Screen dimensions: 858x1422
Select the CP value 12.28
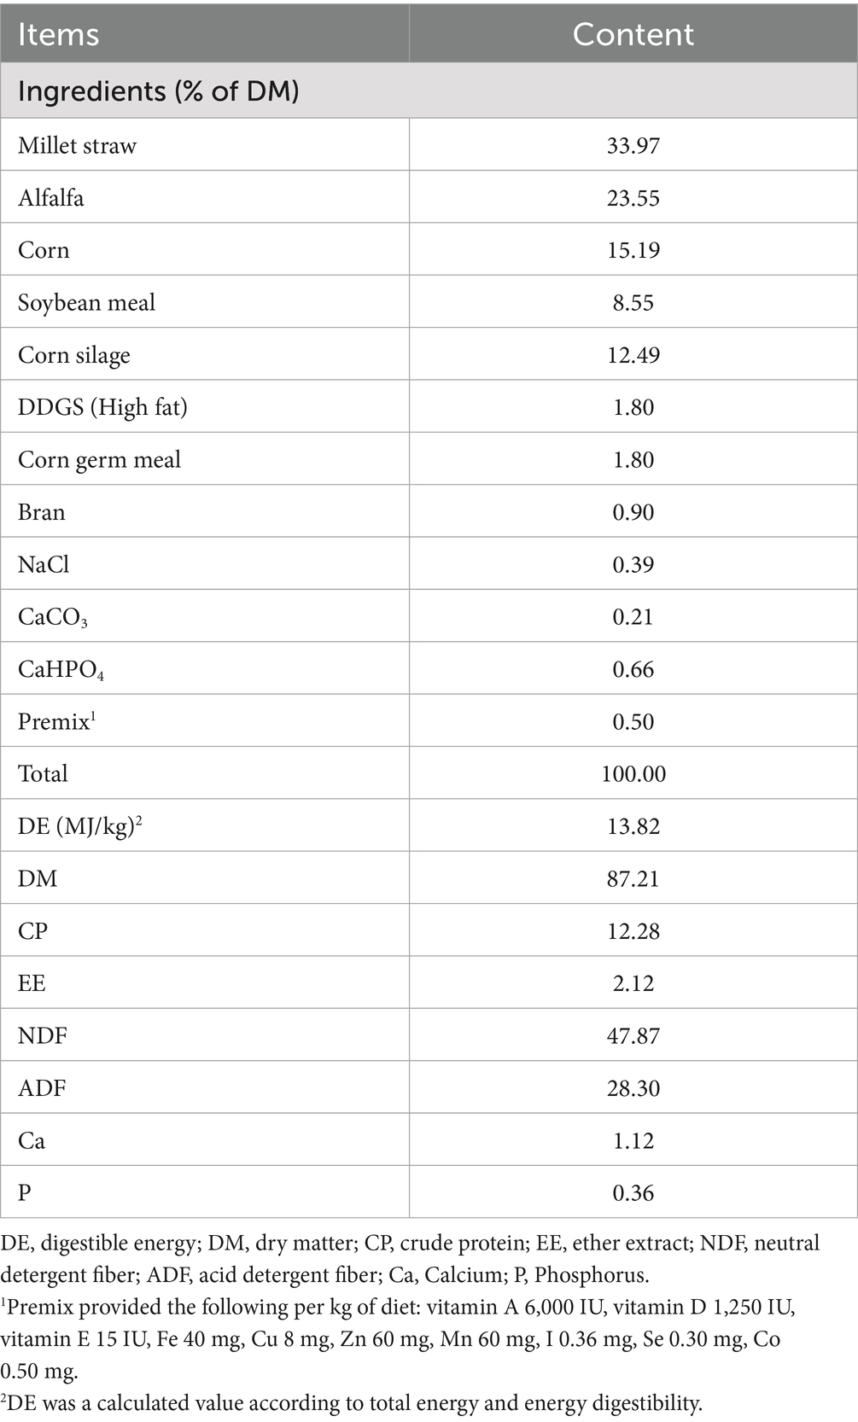tap(633, 931)
